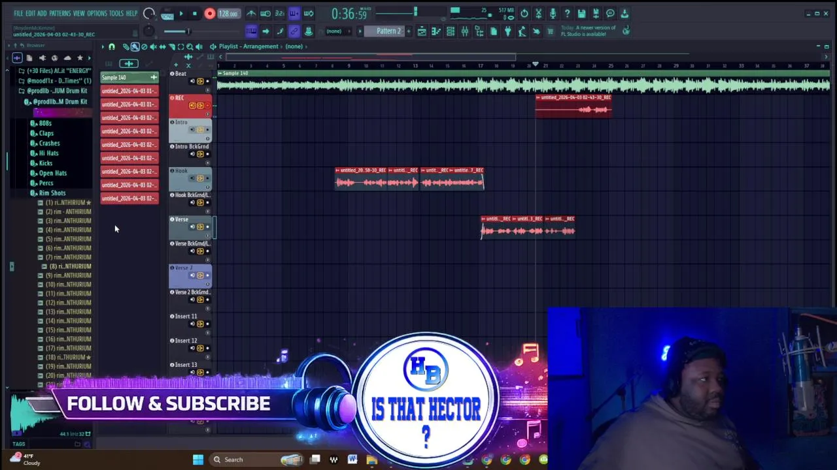Image resolution: width=837 pixels, height=470 pixels.
Task: Open the VIEW menu
Action: pyautogui.click(x=79, y=13)
